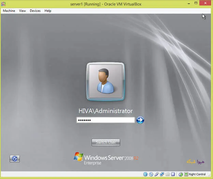
Task: Maximize the VirtualBox window
Action: (196, 3)
